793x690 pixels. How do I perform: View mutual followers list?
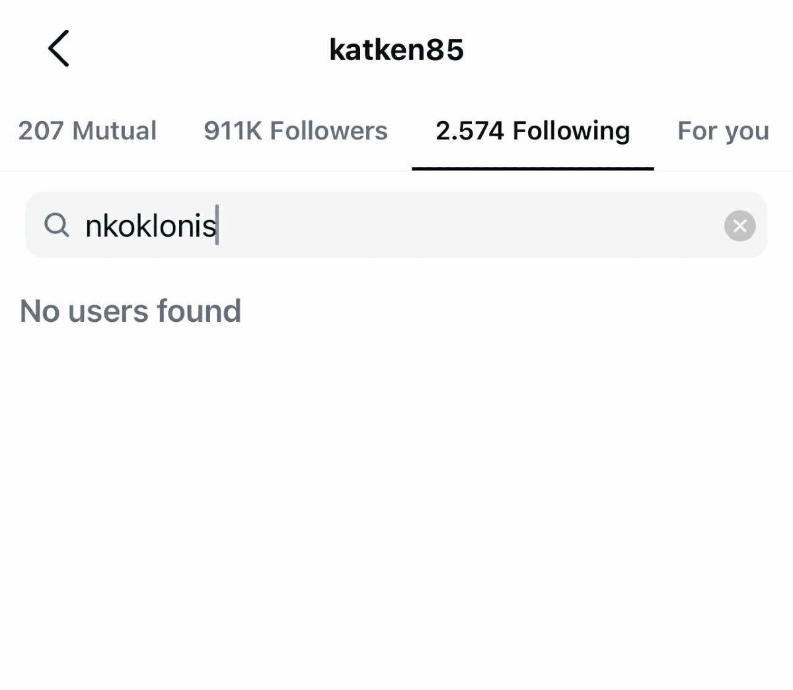tap(87, 131)
